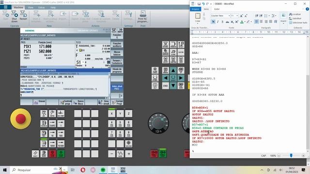Open the font family dropdown in WordPad
Viewport: 310px width, 174px height.
[229, 15]
